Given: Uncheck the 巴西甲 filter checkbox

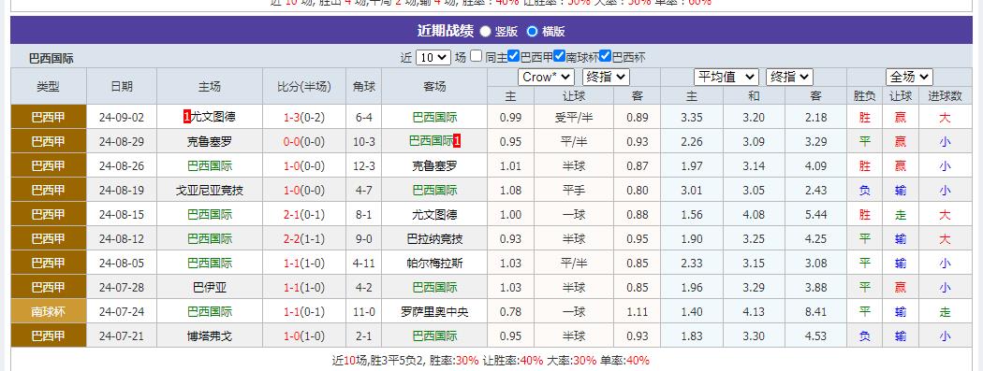Looking at the screenshot, I should click(x=513, y=56).
